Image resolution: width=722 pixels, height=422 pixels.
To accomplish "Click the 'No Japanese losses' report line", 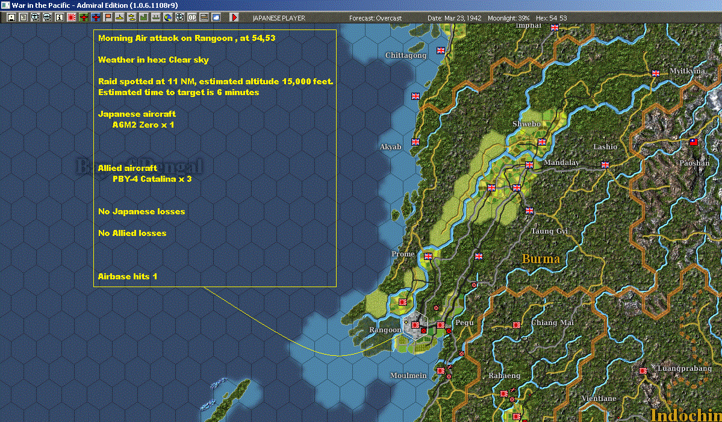I will 142,211.
